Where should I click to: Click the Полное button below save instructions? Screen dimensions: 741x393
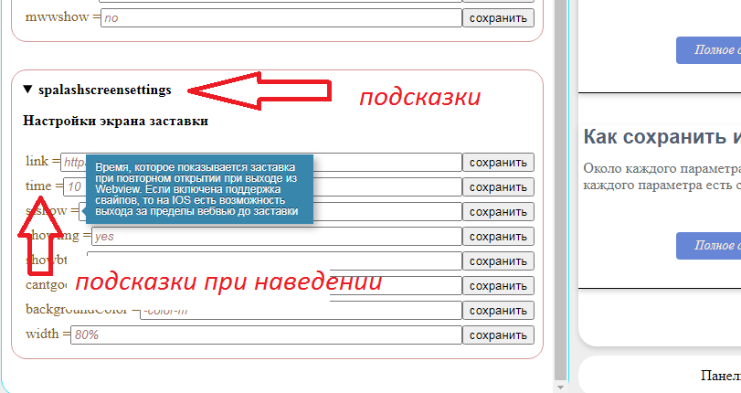(x=708, y=245)
